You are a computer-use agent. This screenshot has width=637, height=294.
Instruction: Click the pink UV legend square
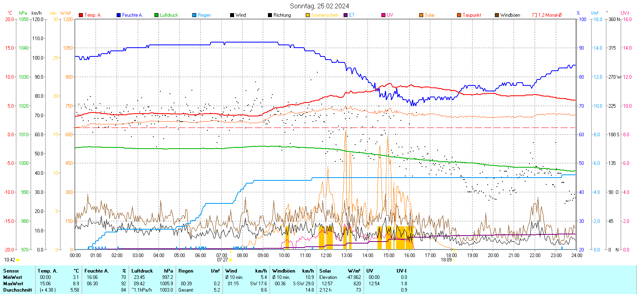coord(383,15)
